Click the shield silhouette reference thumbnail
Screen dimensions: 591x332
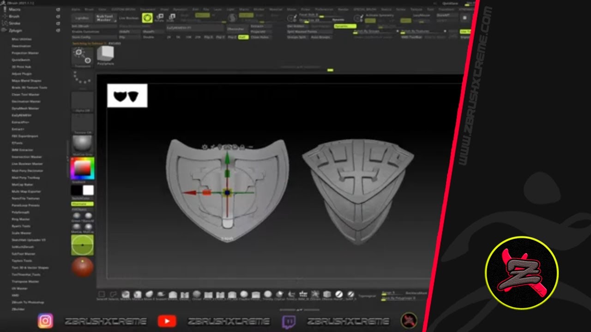tap(127, 95)
